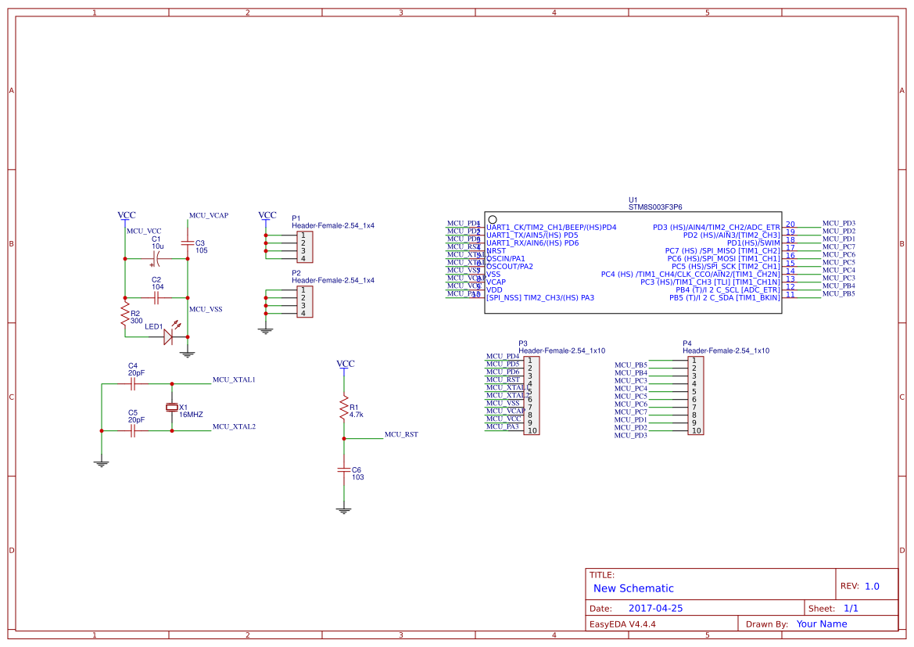Screen dimensions: 914x647
Task: Click the MCU_VCC net label near C1
Action: 144,232
